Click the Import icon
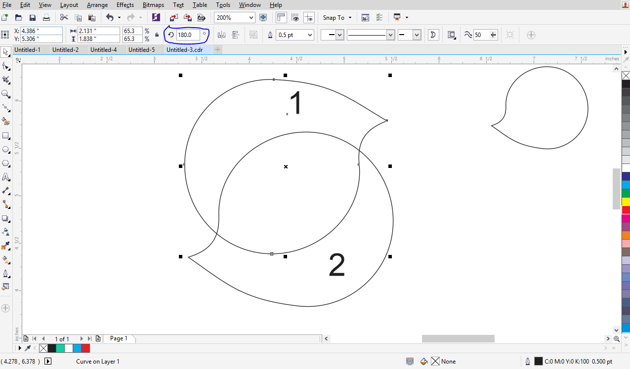Screen dimensions: 630x369 pyautogui.click(x=173, y=18)
